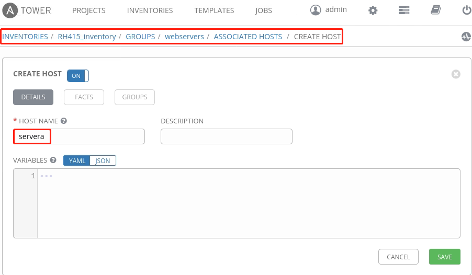Navigate to RH415_inventory breadcrumb link
472x275 pixels.
coord(87,37)
